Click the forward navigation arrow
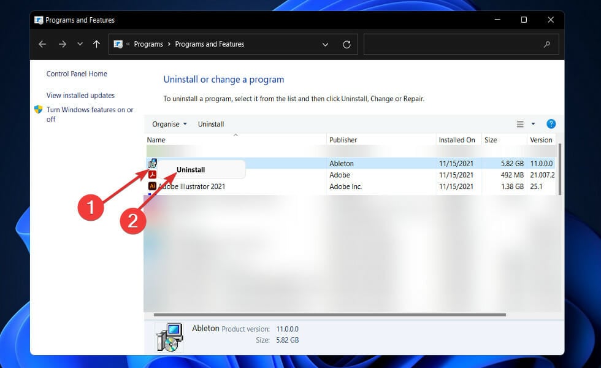 click(x=62, y=44)
